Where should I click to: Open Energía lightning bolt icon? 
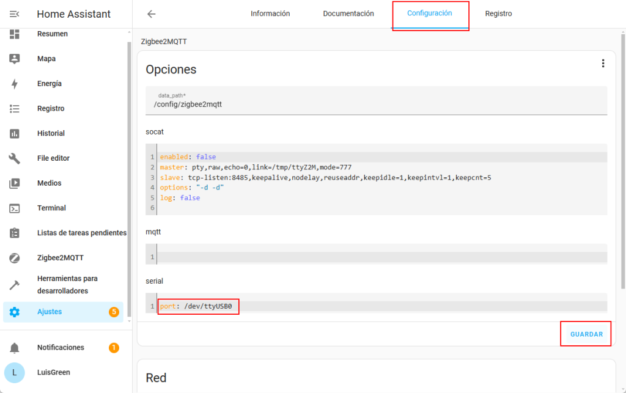pos(15,84)
